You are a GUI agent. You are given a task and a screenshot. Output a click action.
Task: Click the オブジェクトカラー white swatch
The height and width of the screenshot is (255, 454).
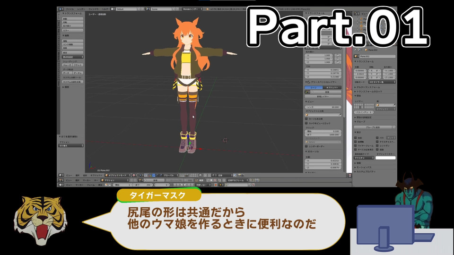coord(385,158)
